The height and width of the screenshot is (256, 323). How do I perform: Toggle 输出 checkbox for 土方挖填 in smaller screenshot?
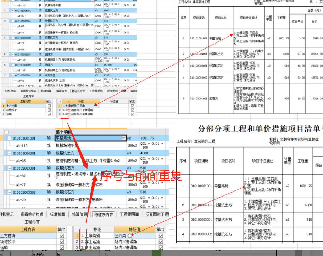pyautogui.click(x=49, y=106)
